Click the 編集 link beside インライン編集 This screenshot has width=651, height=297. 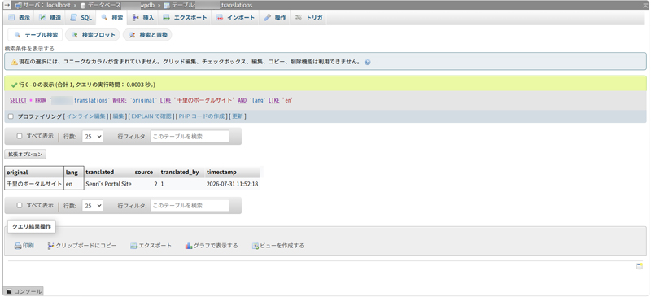(119, 116)
